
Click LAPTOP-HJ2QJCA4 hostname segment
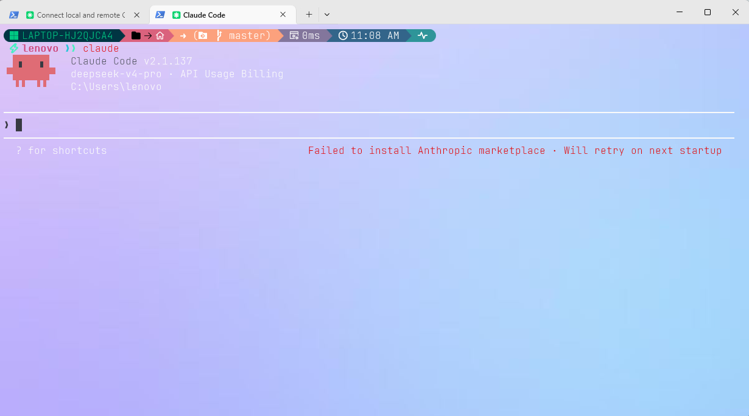point(68,36)
